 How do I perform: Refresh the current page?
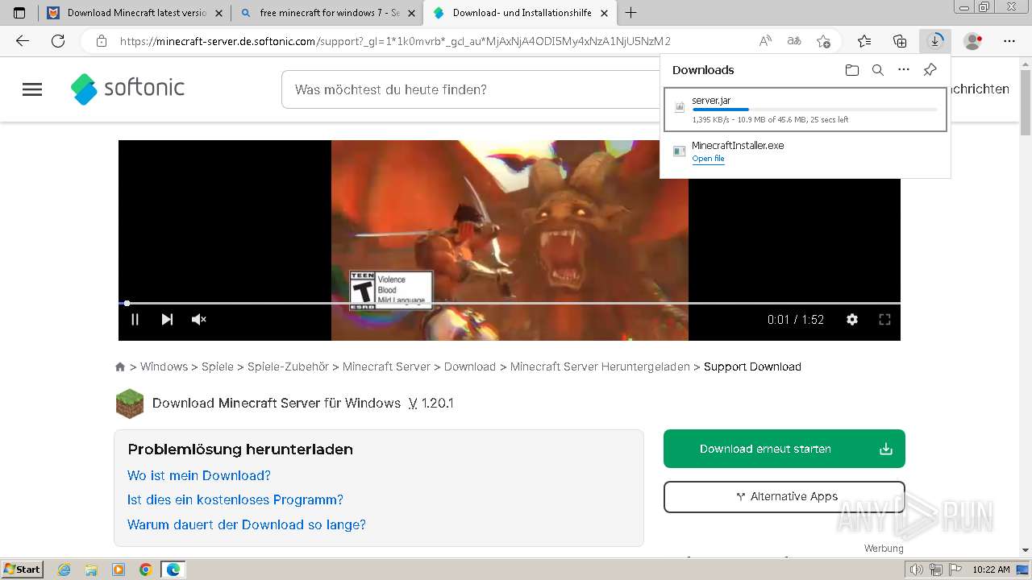click(58, 41)
